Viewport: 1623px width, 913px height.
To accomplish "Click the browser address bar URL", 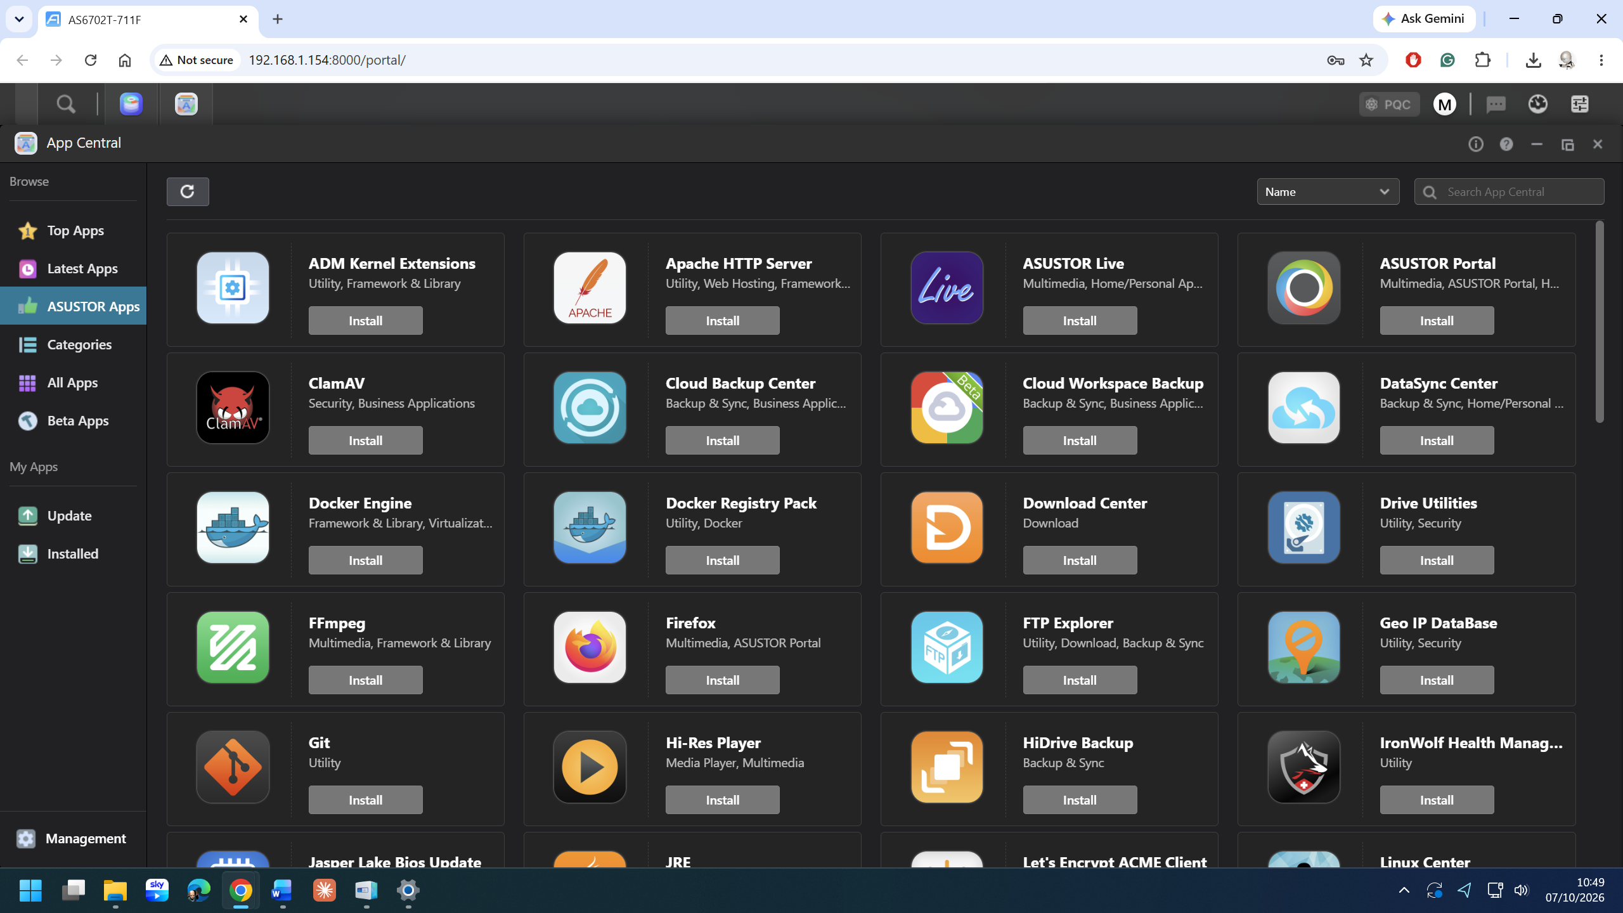I will (x=327, y=60).
